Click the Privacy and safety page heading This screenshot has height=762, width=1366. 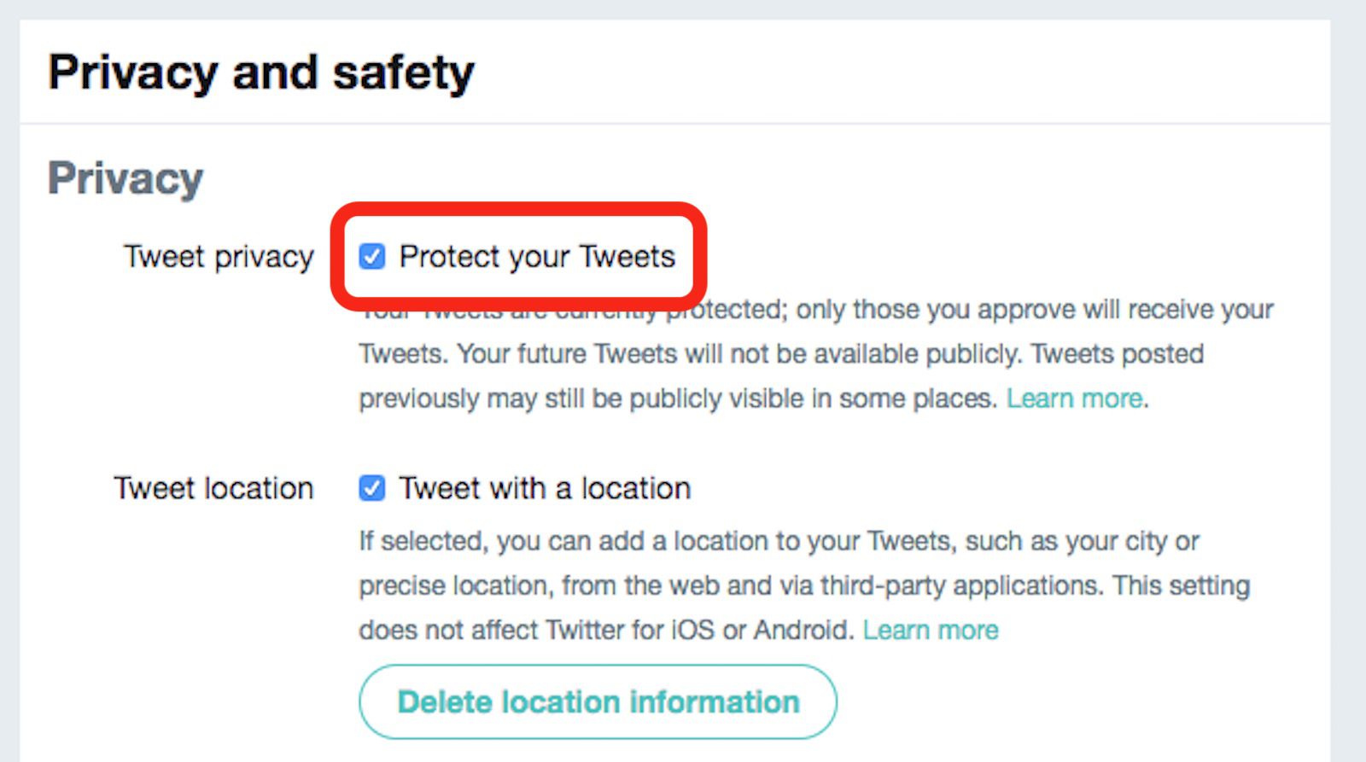[260, 72]
